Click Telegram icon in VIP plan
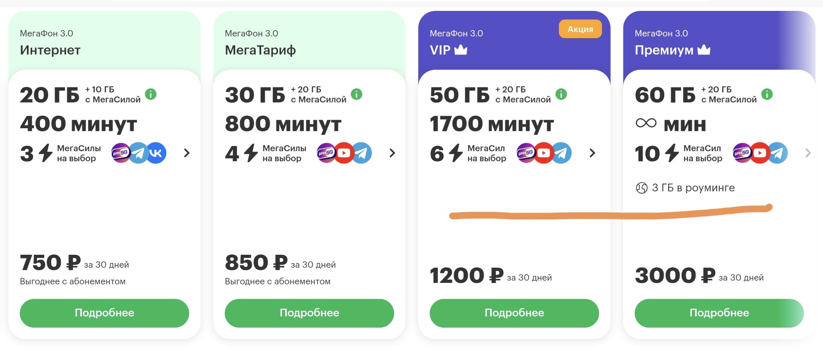Image resolution: width=823 pixels, height=350 pixels. click(562, 153)
